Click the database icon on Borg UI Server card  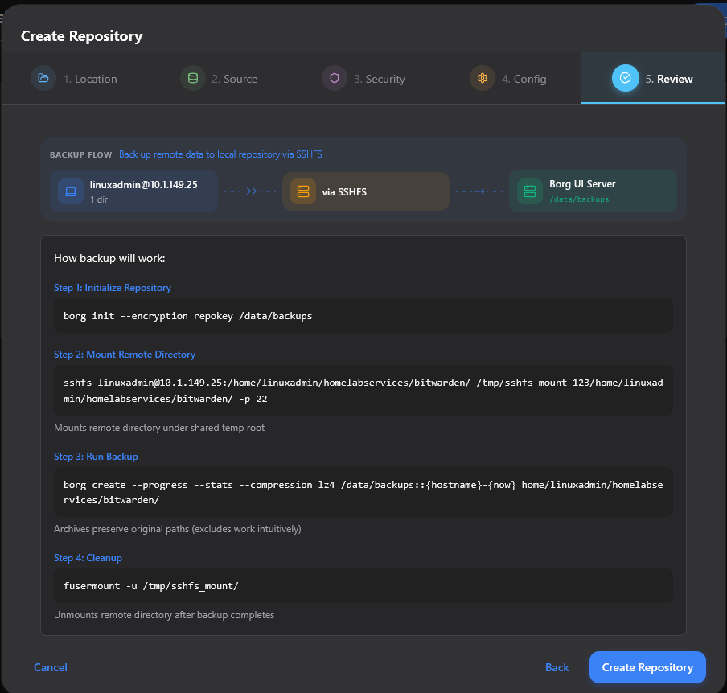(529, 191)
